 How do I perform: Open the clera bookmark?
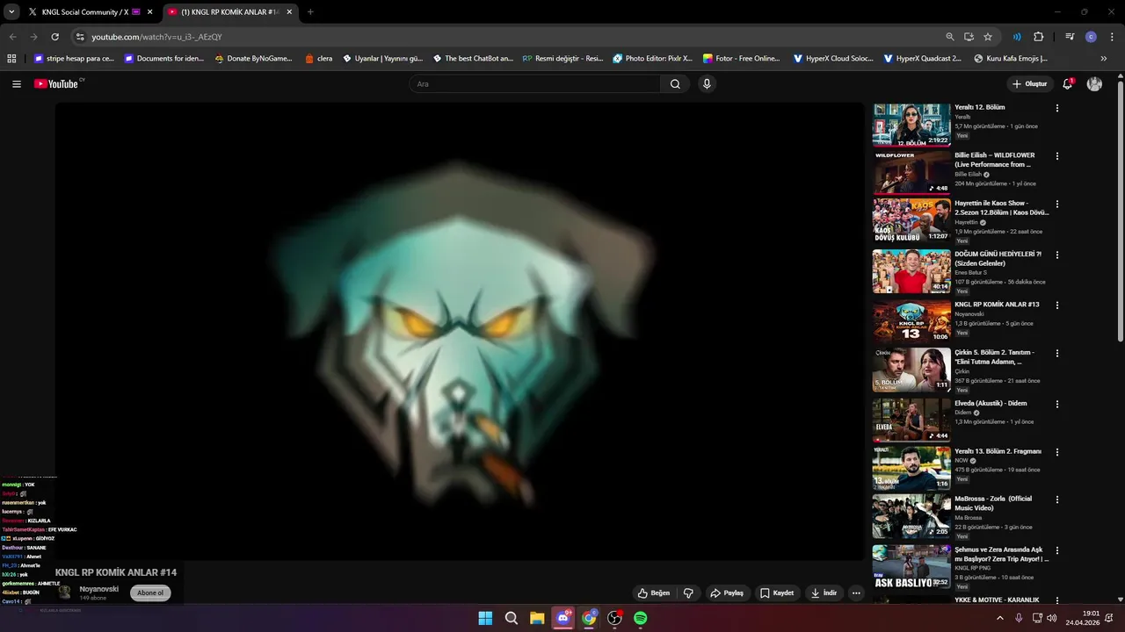point(318,59)
